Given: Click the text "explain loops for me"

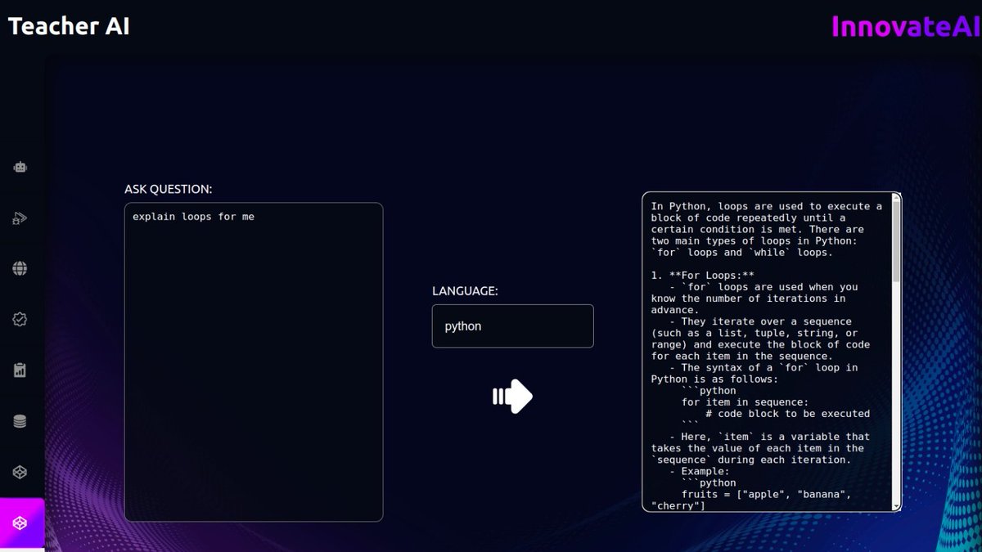Looking at the screenshot, I should pos(193,217).
